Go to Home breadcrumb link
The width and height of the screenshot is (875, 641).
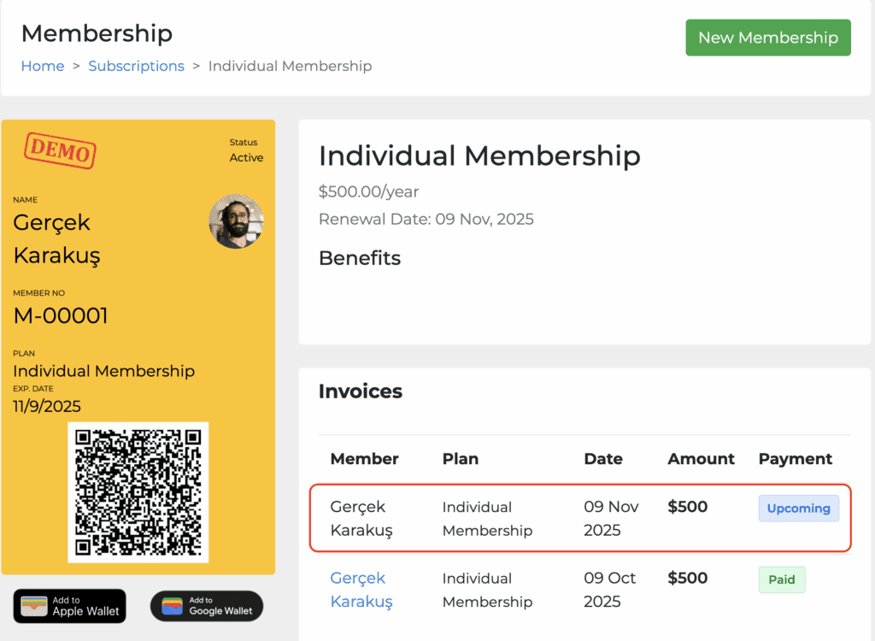tap(43, 66)
